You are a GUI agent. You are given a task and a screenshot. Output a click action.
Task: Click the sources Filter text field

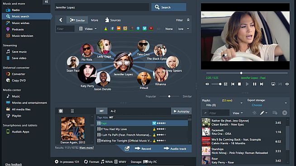tap(65, 29)
